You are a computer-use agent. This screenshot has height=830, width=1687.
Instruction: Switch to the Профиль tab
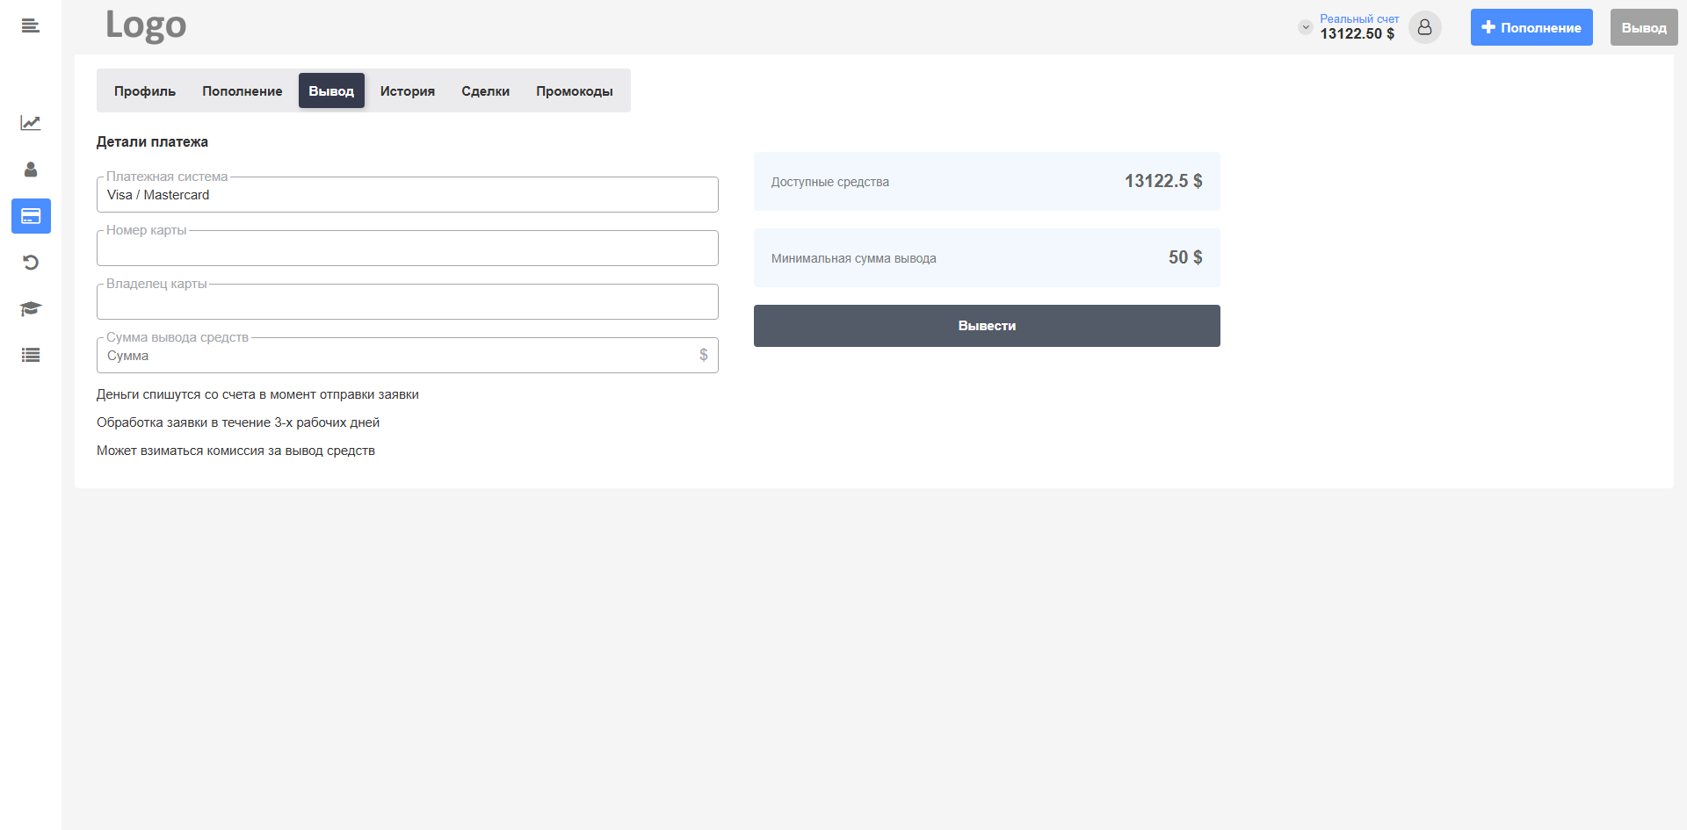(145, 91)
